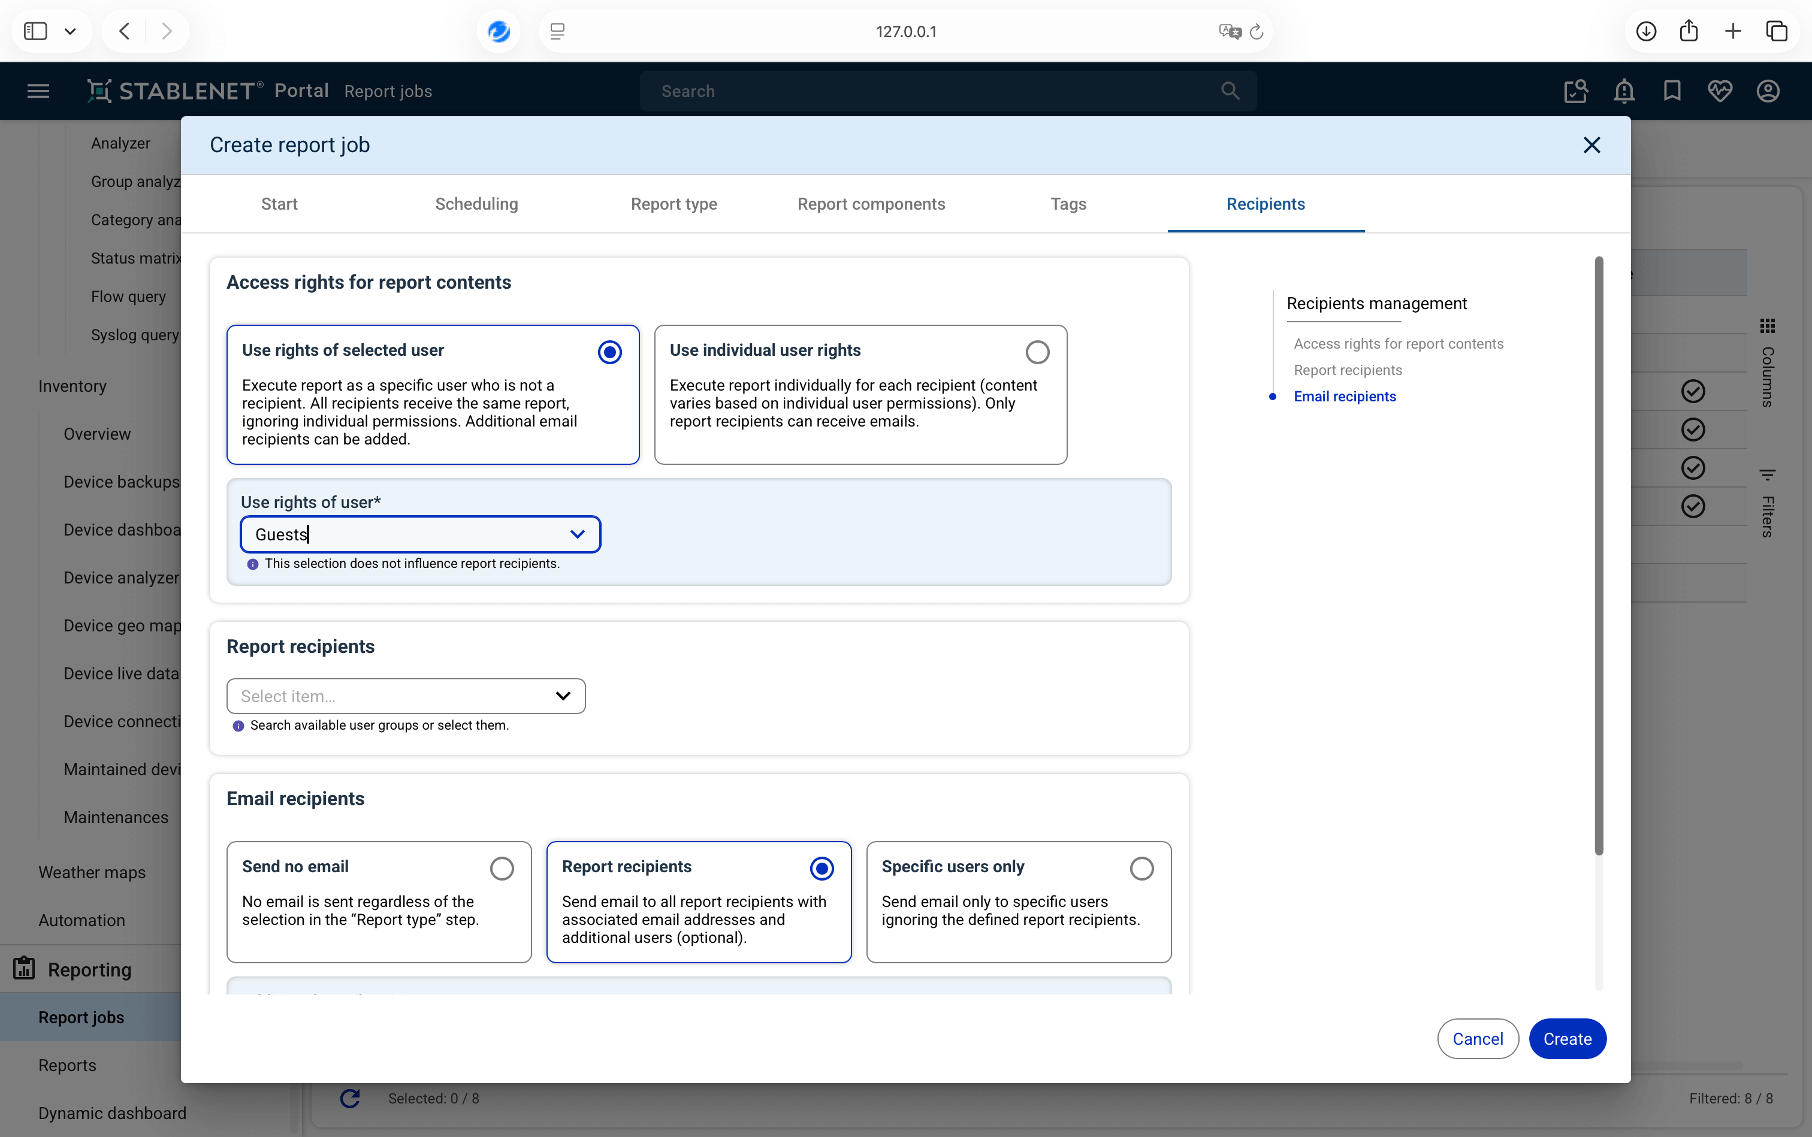The width and height of the screenshot is (1812, 1137).
Task: Select the Send no email option
Action: coord(502,869)
